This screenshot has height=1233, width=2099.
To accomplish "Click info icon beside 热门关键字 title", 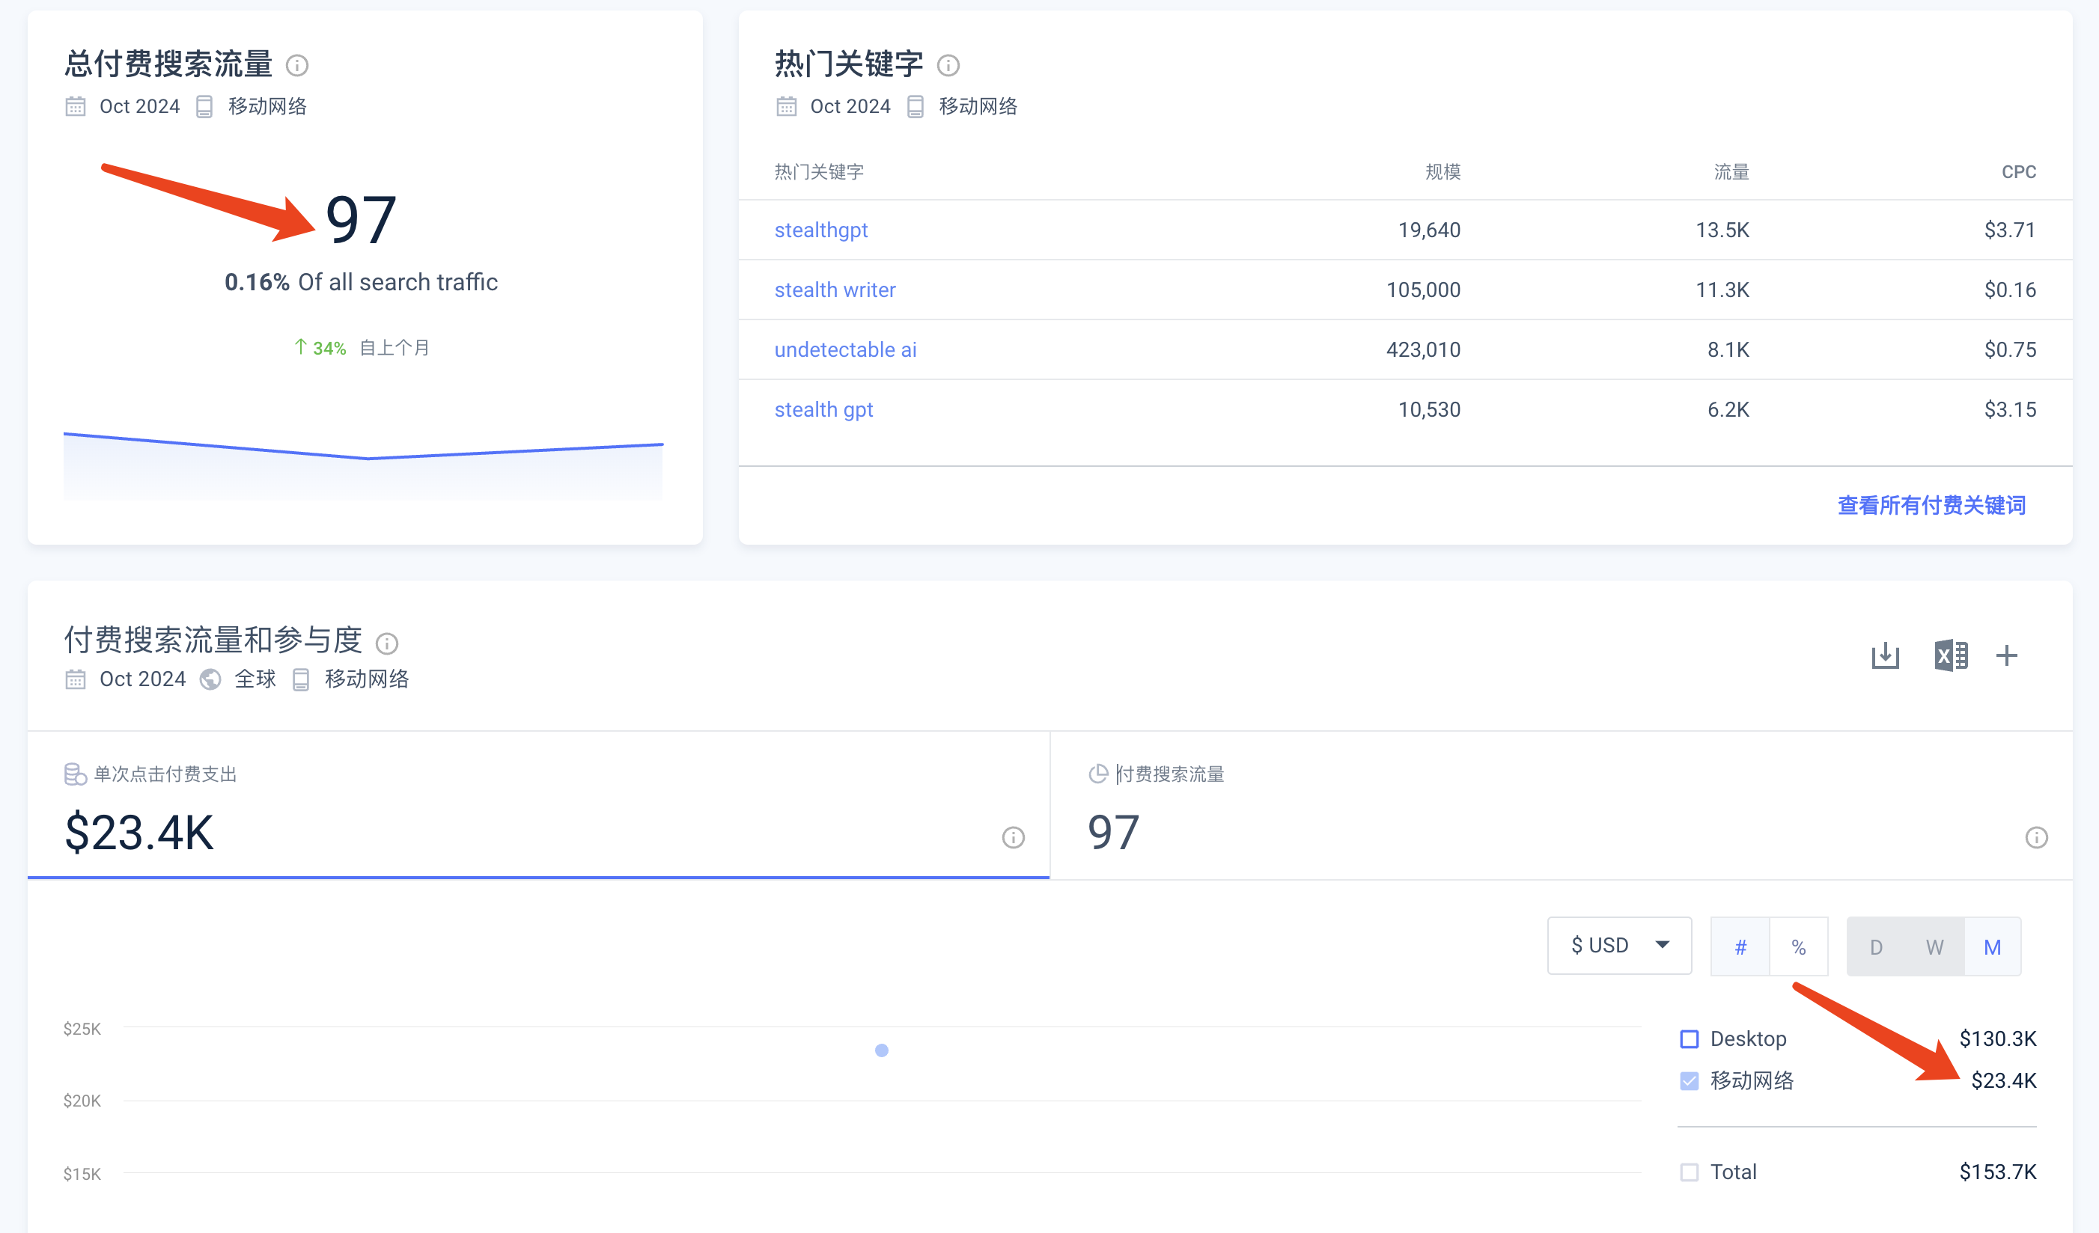I will (x=948, y=65).
